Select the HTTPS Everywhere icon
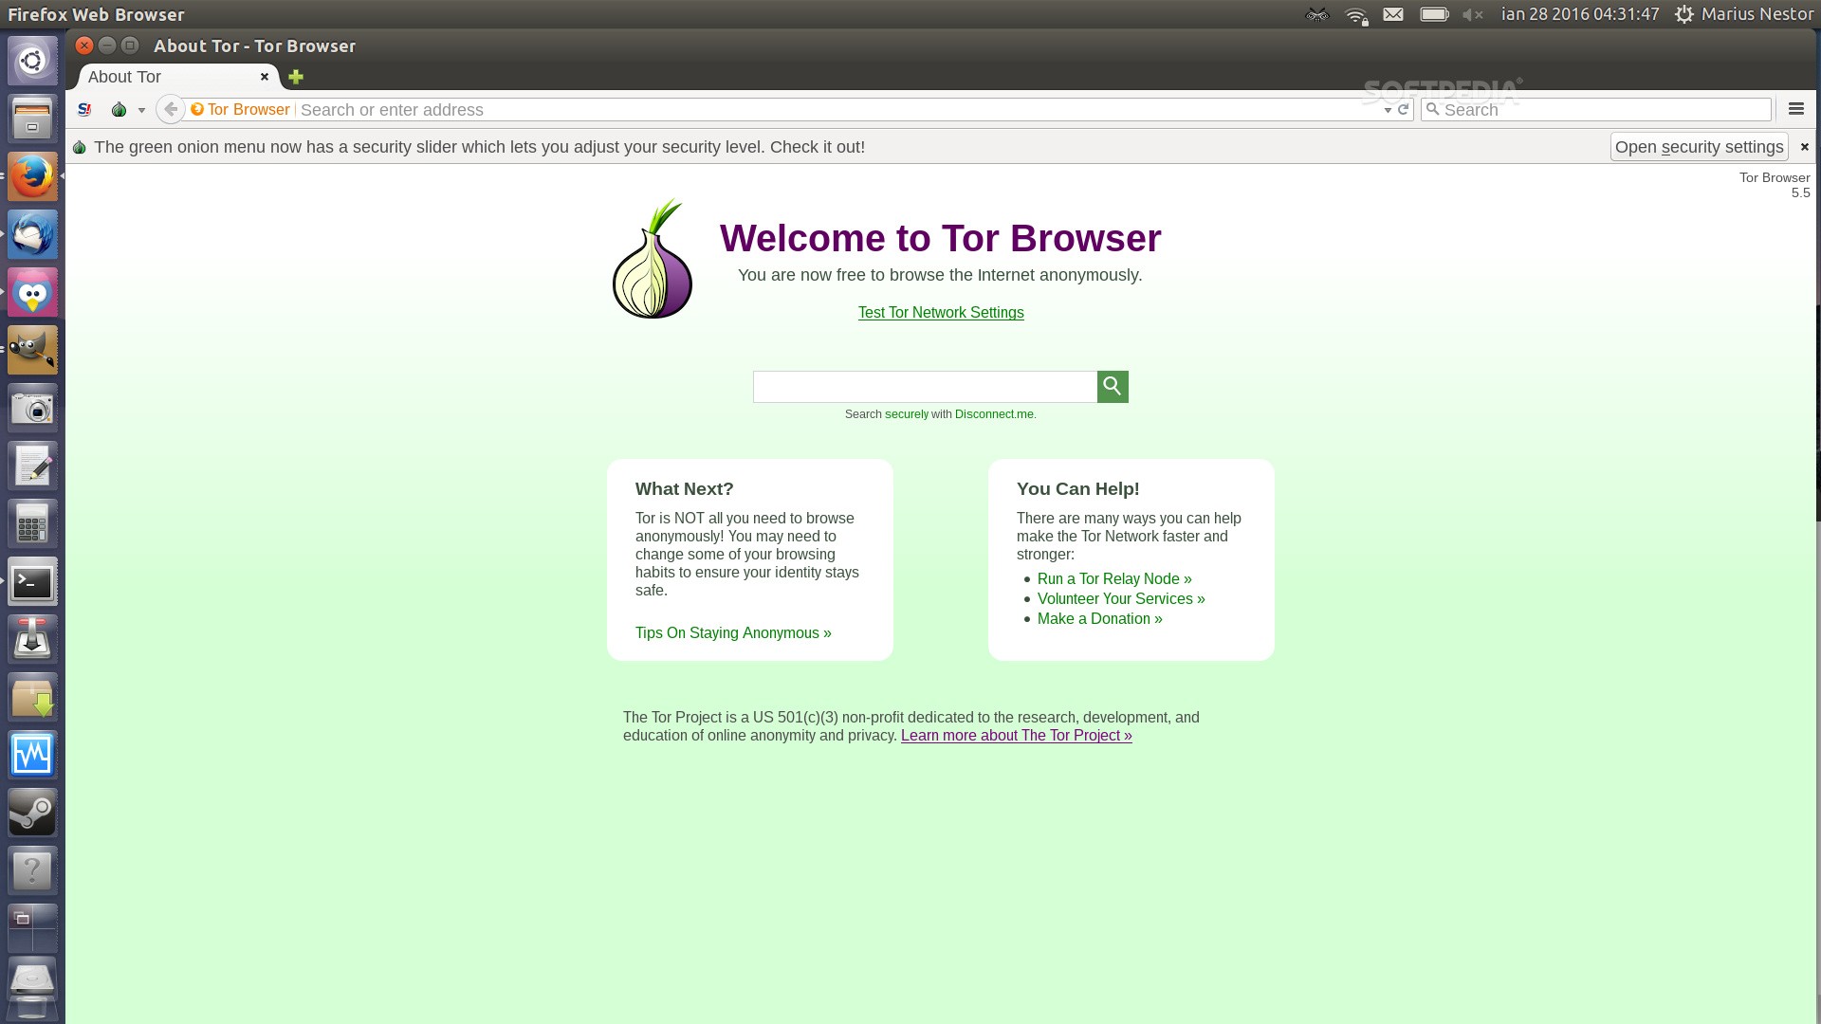 [85, 110]
